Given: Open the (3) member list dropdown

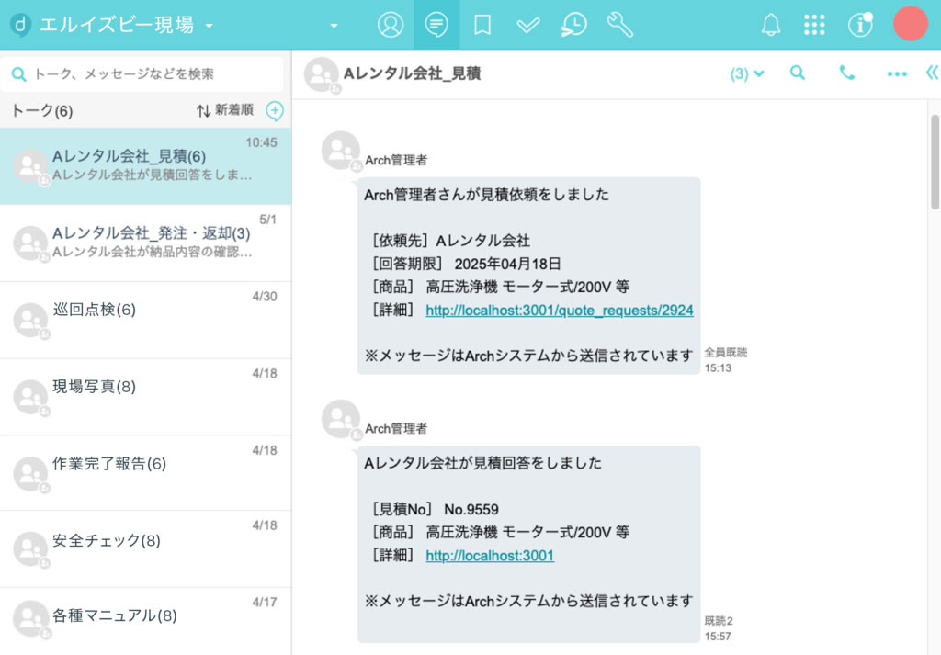Looking at the screenshot, I should pyautogui.click(x=746, y=72).
